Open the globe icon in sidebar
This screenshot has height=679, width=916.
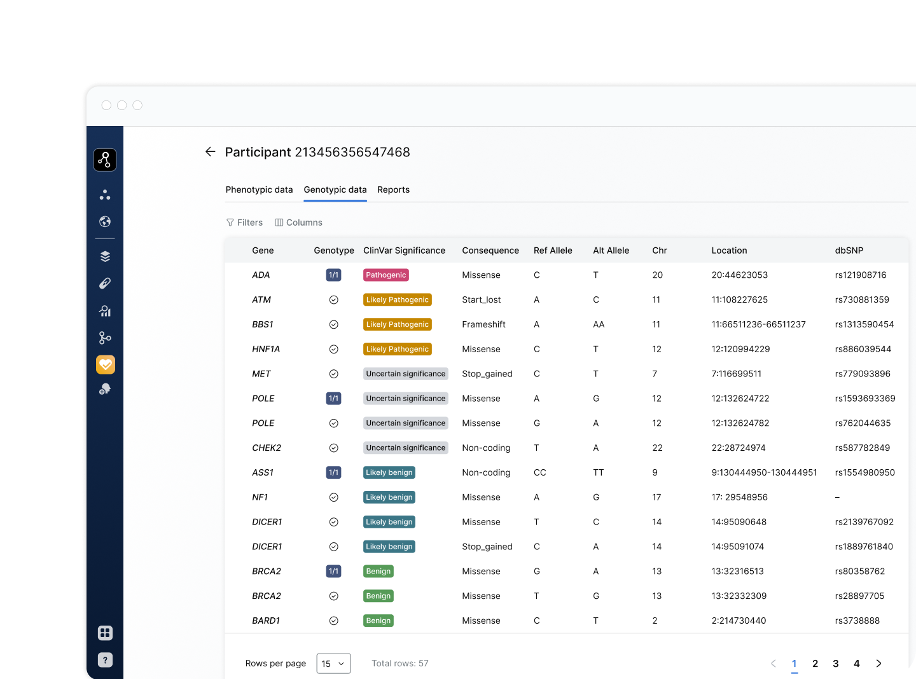point(105,222)
